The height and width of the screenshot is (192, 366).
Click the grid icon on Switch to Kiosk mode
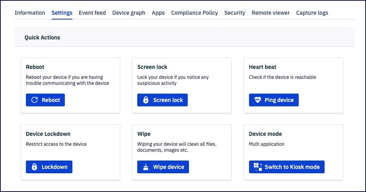click(258, 167)
